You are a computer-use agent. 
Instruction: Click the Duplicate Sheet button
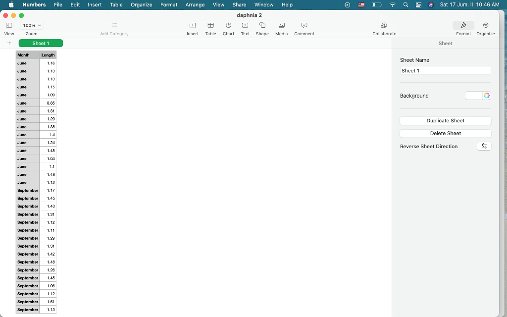tap(445, 121)
